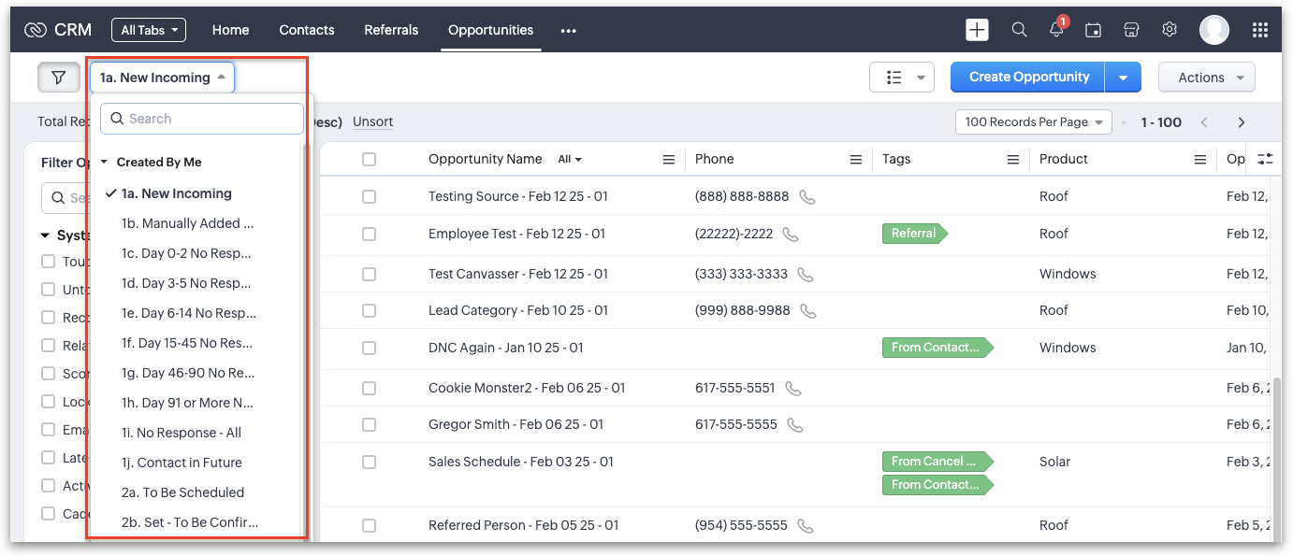Open the marketplace store icon
This screenshot has height=556, width=1293.
(x=1131, y=30)
